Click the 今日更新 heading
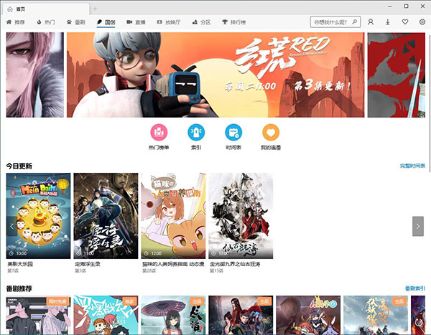The image size is (431, 335). (19, 166)
